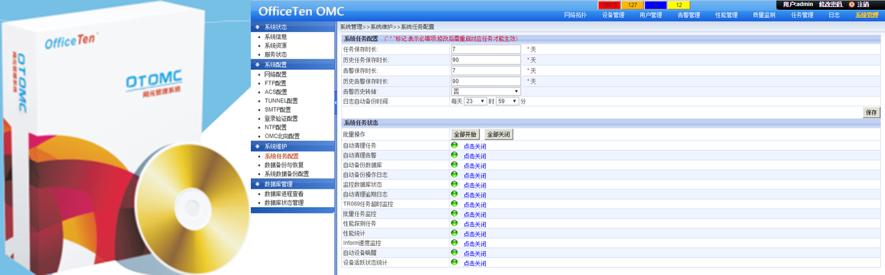The height and width of the screenshot is (275, 885).
Task: Click the logout power icon
Action: click(851, 4)
